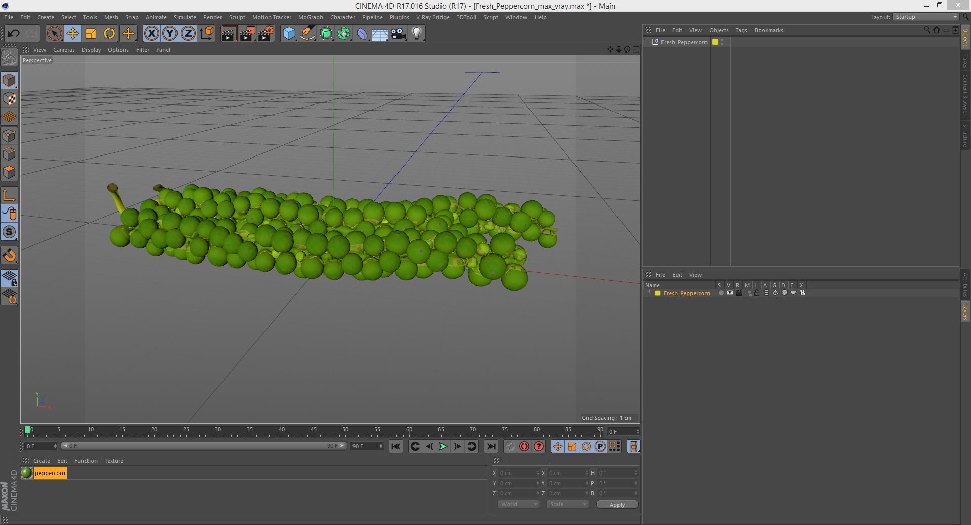Toggle Fresh_Peppercorn layer solo dot
Viewport: 971px width, 525px height.
pos(721,293)
